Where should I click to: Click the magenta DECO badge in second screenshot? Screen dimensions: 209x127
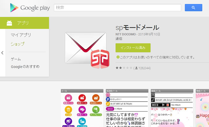pyautogui.click(x=110, y=109)
